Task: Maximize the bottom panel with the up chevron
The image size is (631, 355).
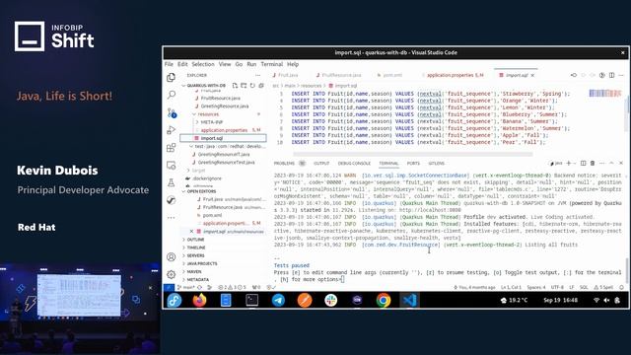Action: (611, 163)
